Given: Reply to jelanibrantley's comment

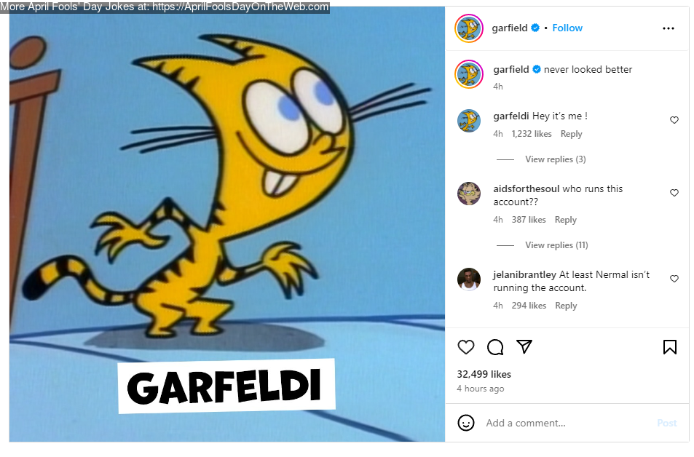Looking at the screenshot, I should pos(566,305).
